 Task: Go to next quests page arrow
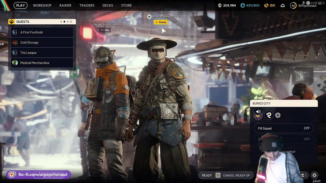[71, 22]
